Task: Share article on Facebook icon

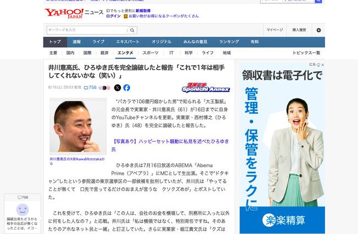Action: tap(127, 88)
